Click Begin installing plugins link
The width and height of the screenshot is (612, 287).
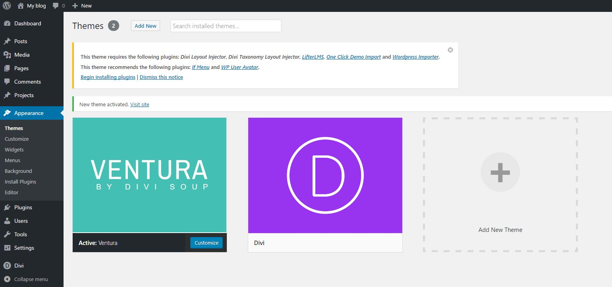108,77
